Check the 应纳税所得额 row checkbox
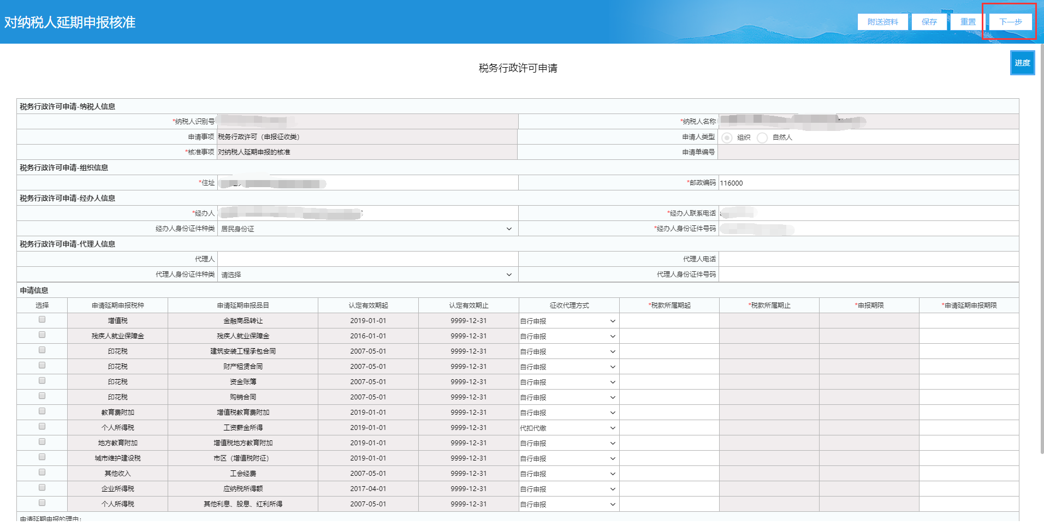Screen dimensions: 1044x526 click(x=42, y=488)
